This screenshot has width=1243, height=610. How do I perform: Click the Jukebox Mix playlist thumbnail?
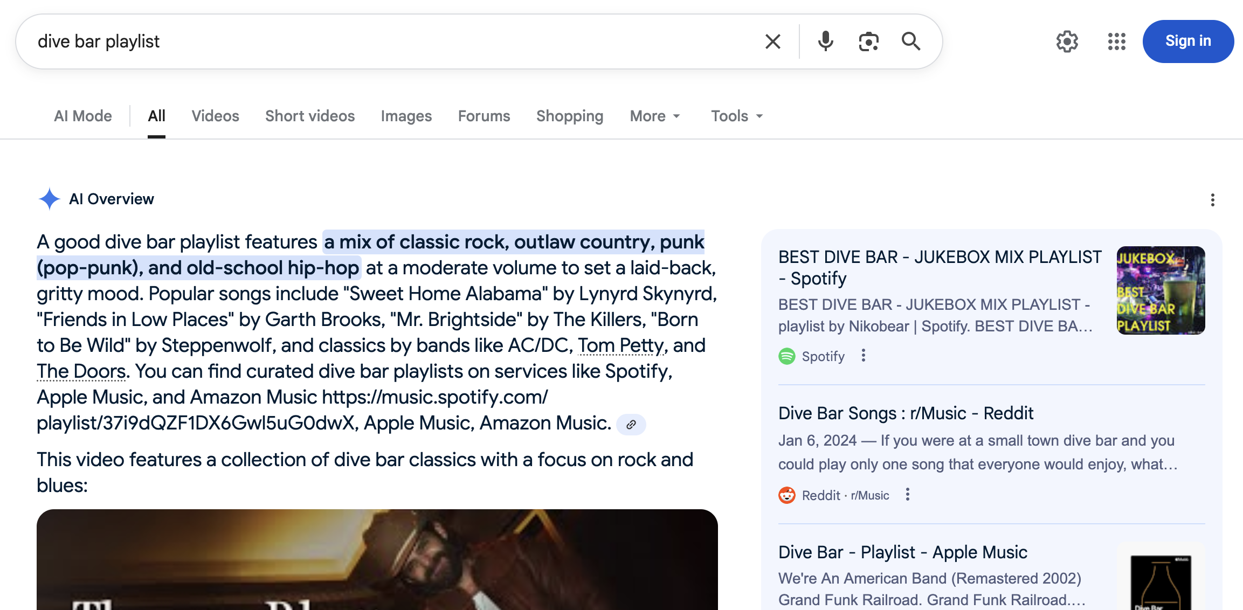click(1160, 290)
